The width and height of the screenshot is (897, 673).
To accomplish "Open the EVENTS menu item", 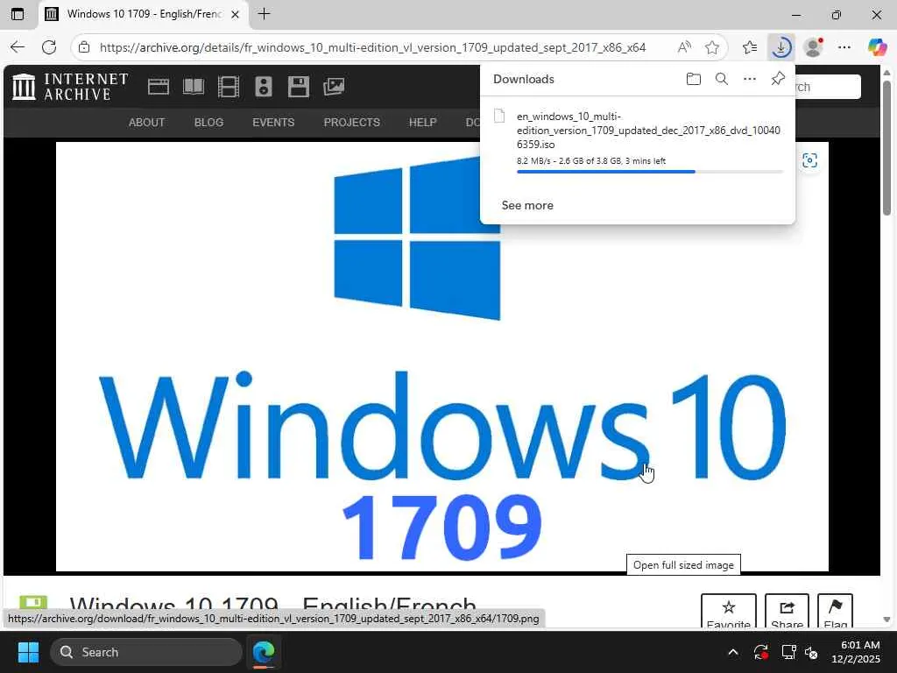I will (x=273, y=123).
